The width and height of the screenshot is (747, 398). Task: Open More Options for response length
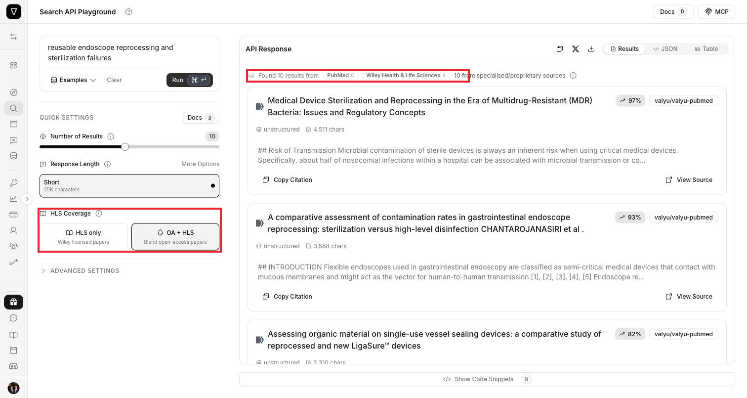point(200,164)
